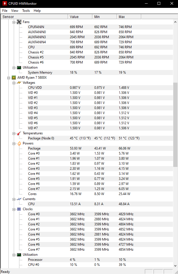This screenshot has height=274, width=178.
Task: Select the CPUFANIN fan row
Action: tap(100, 27)
